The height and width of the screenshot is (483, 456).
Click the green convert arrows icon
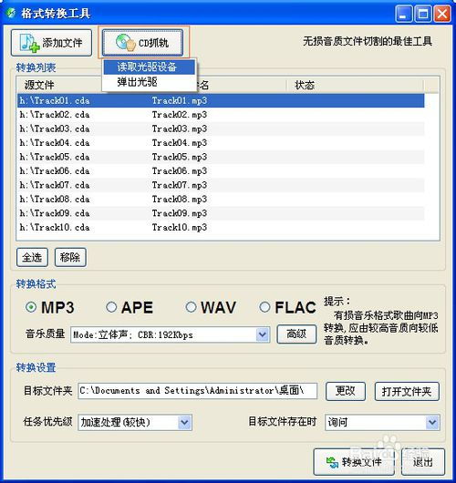click(x=332, y=462)
